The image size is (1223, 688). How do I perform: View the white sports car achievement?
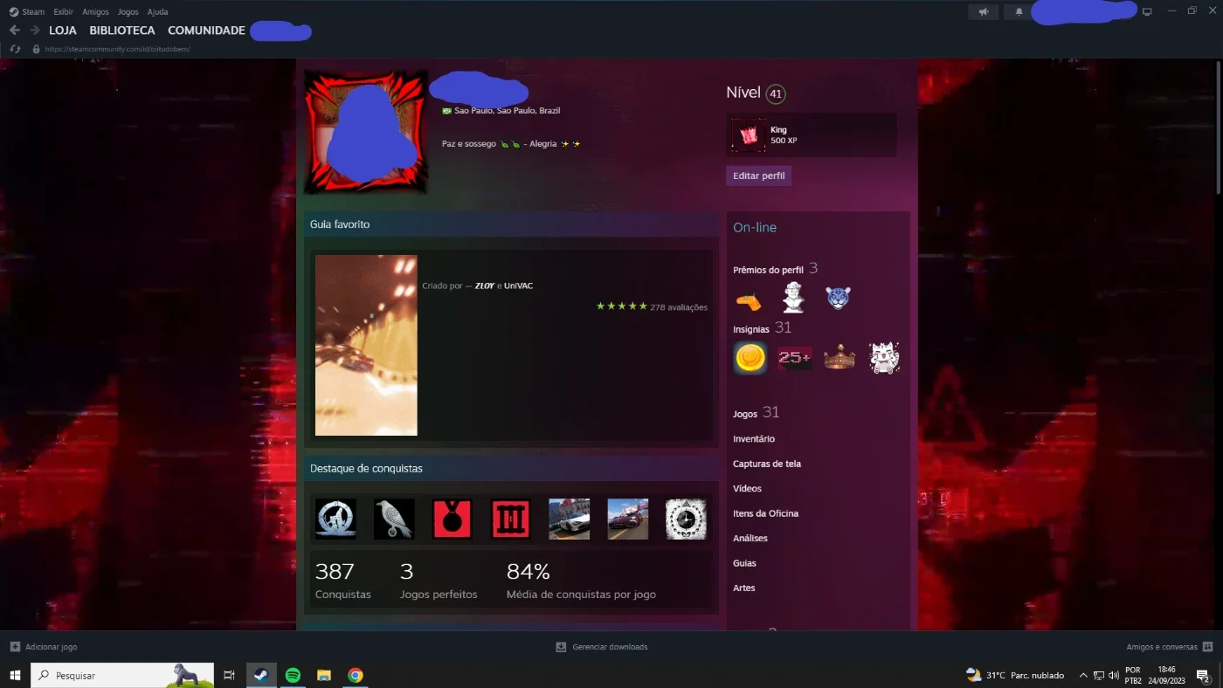pos(570,519)
